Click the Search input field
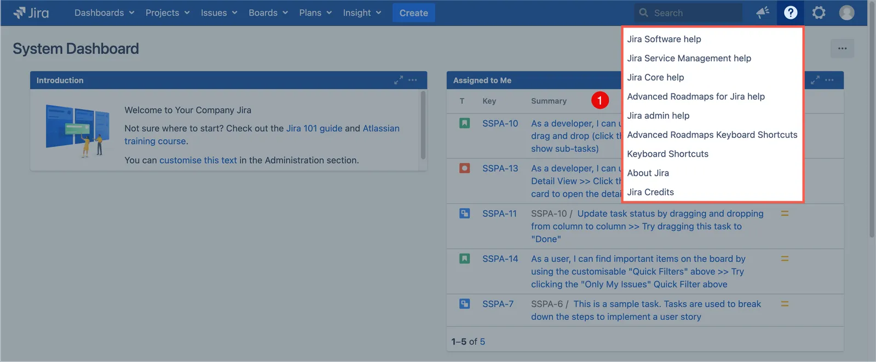 688,13
